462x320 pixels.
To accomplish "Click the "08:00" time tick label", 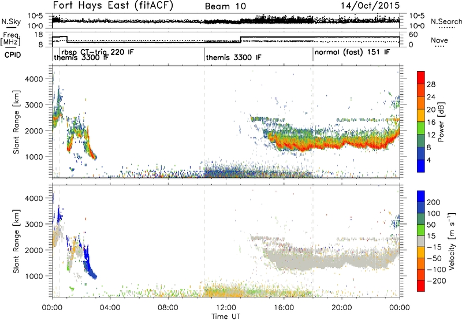I will [168, 308].
